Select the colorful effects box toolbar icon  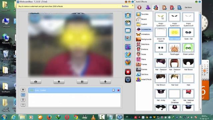pyautogui.click(x=156, y=7)
